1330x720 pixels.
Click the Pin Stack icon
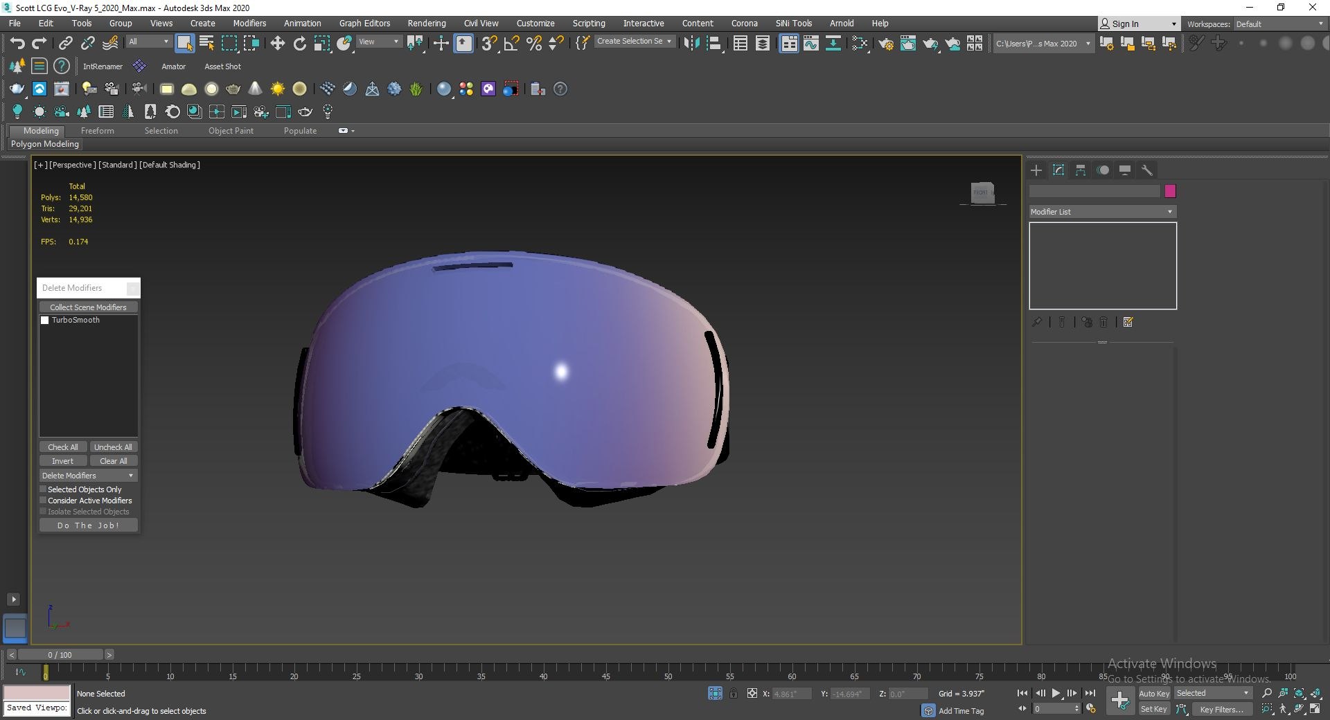pyautogui.click(x=1037, y=322)
